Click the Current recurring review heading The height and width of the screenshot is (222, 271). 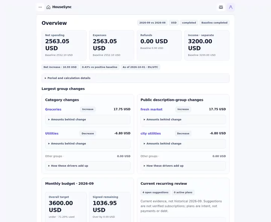164,184
